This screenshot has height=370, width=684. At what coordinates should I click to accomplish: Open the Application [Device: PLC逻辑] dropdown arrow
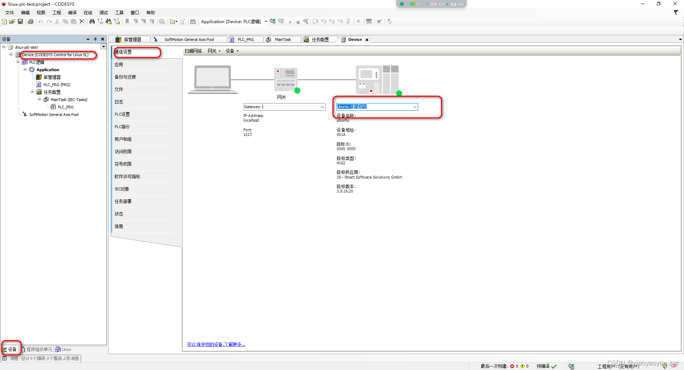coord(266,21)
